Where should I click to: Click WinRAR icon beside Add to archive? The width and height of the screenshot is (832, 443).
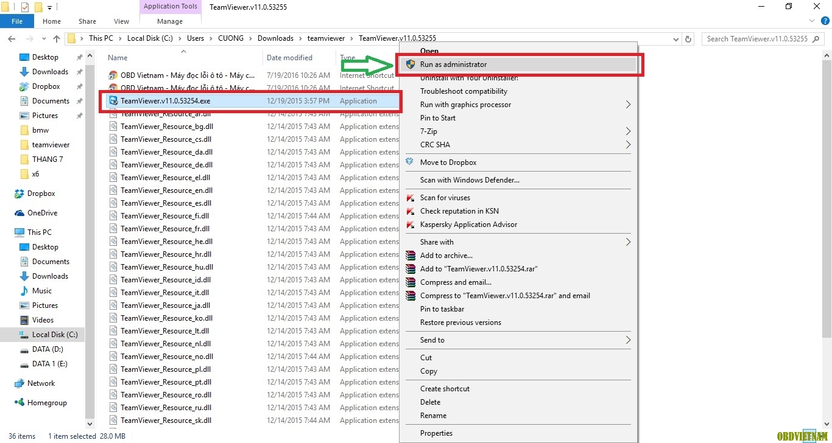(x=411, y=256)
